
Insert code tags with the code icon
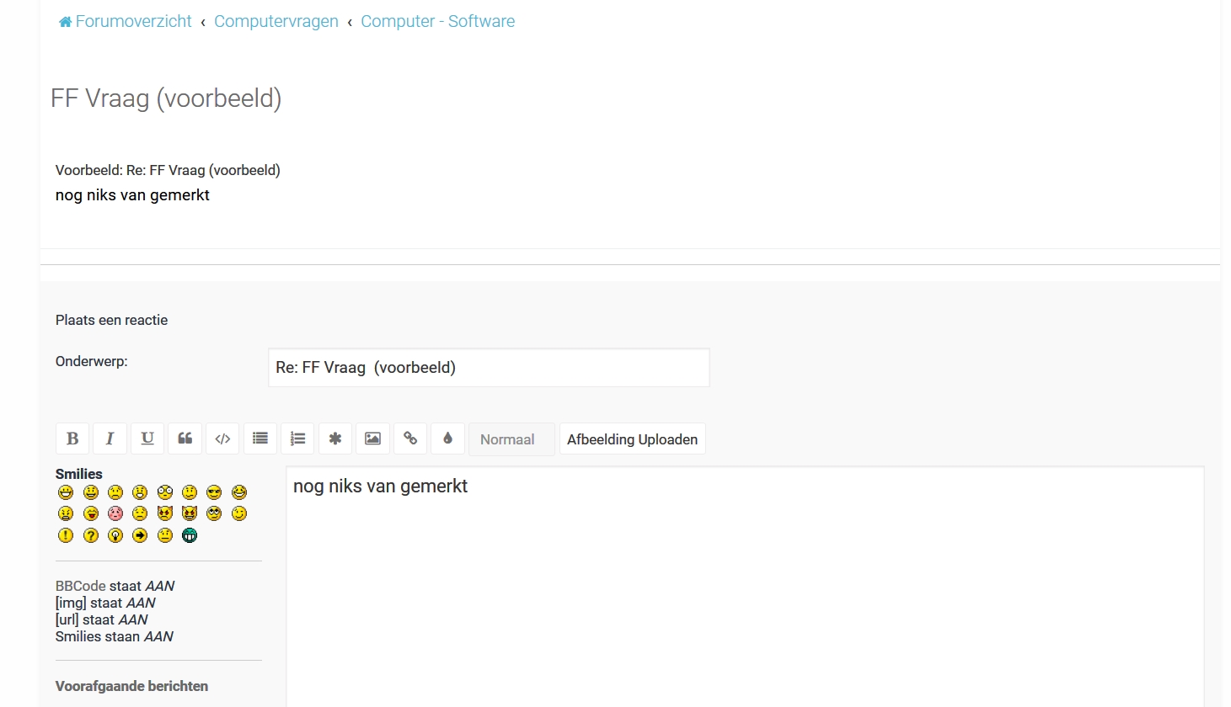pyautogui.click(x=222, y=439)
